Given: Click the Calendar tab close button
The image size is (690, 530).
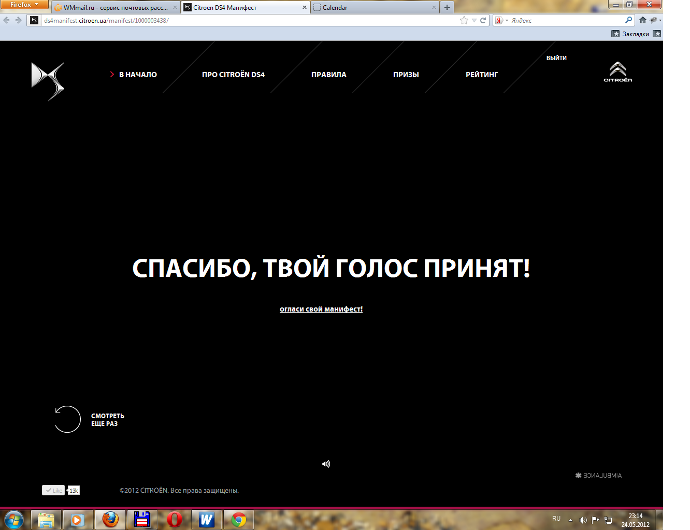Looking at the screenshot, I should tap(434, 7).
